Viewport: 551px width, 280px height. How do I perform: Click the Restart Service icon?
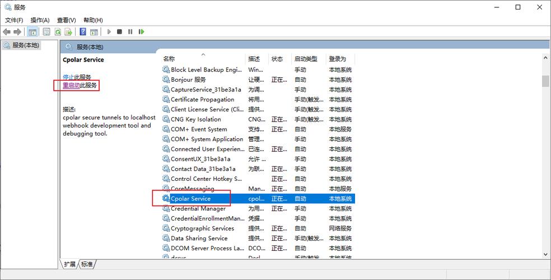click(x=141, y=31)
